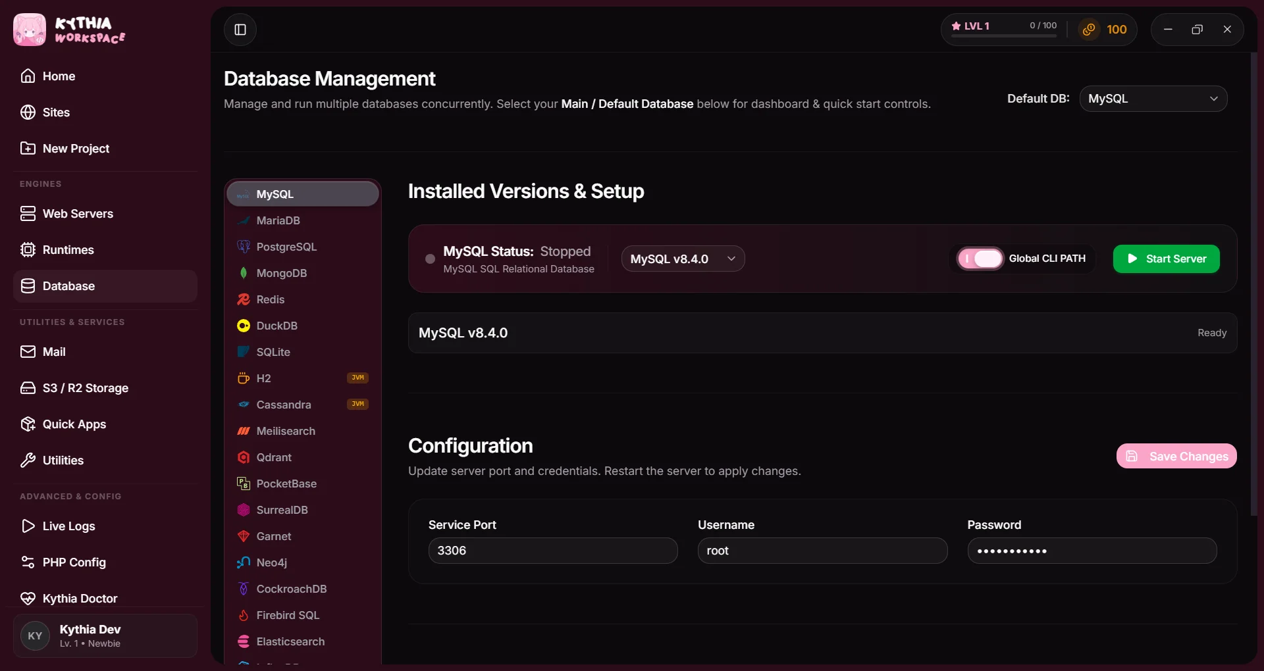Viewport: 1264px width, 671px height.
Task: Click the Elasticsearch icon
Action: (x=244, y=641)
